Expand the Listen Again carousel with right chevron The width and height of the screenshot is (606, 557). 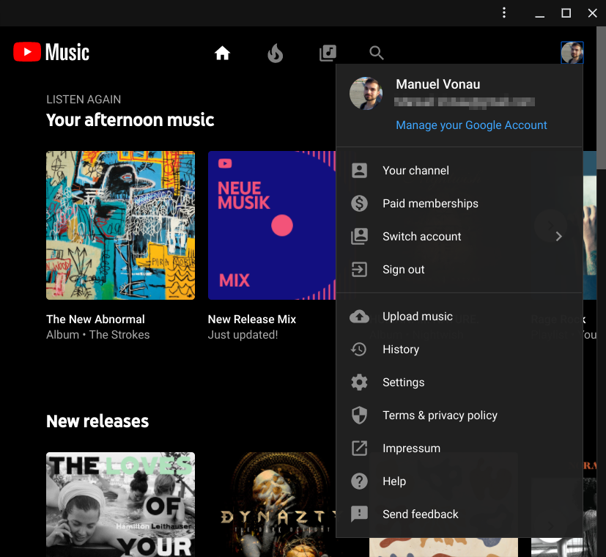pos(550,226)
